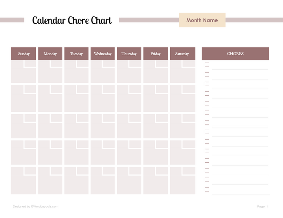Open the WordLayouts.com footer credit
This screenshot has height=218, width=283.
(35, 207)
